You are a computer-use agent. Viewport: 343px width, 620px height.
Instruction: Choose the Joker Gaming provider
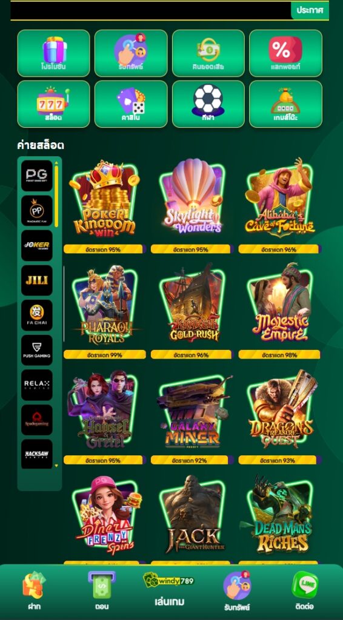click(37, 246)
